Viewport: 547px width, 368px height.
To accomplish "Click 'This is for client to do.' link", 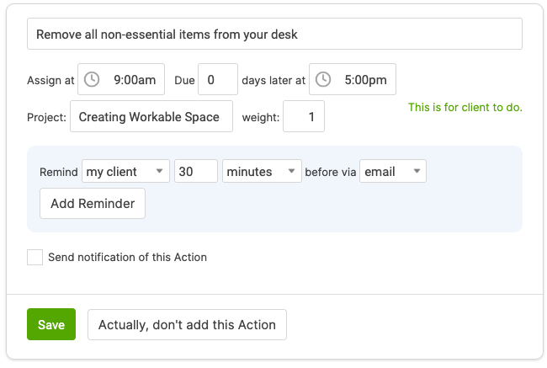I will click(465, 108).
